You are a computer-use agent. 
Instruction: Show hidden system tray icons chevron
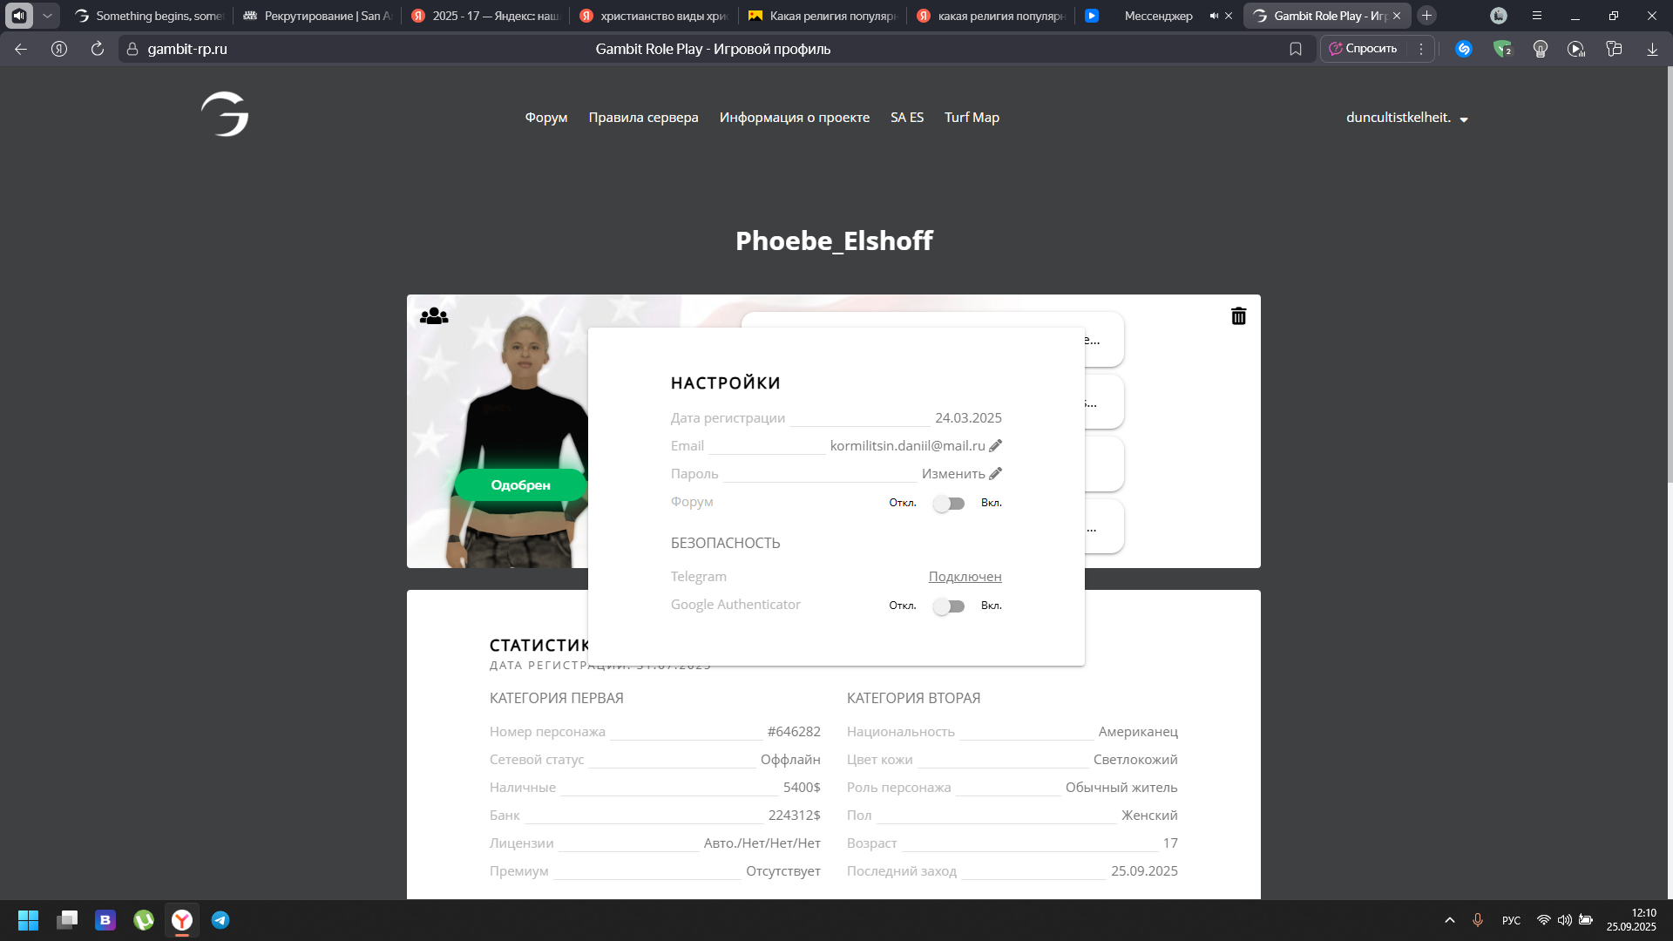[1450, 921]
